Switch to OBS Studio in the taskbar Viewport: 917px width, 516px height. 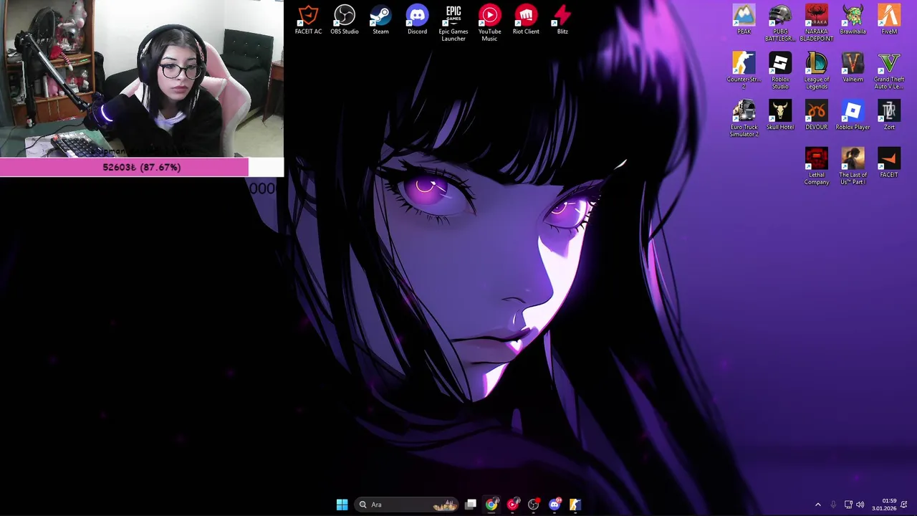[533, 505]
